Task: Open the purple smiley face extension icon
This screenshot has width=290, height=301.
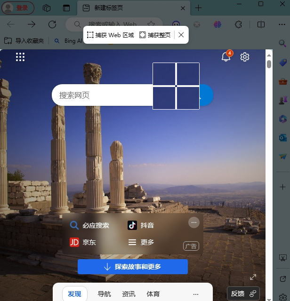Action: (176, 24)
